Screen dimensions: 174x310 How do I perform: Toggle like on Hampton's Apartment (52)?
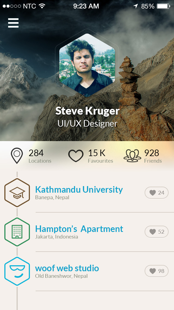pyautogui.click(x=157, y=232)
